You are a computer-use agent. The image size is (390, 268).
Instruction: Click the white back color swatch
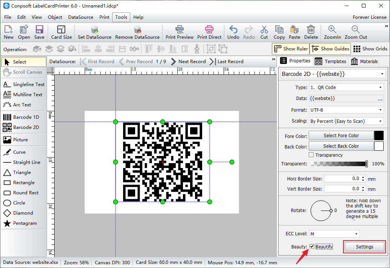(379, 146)
